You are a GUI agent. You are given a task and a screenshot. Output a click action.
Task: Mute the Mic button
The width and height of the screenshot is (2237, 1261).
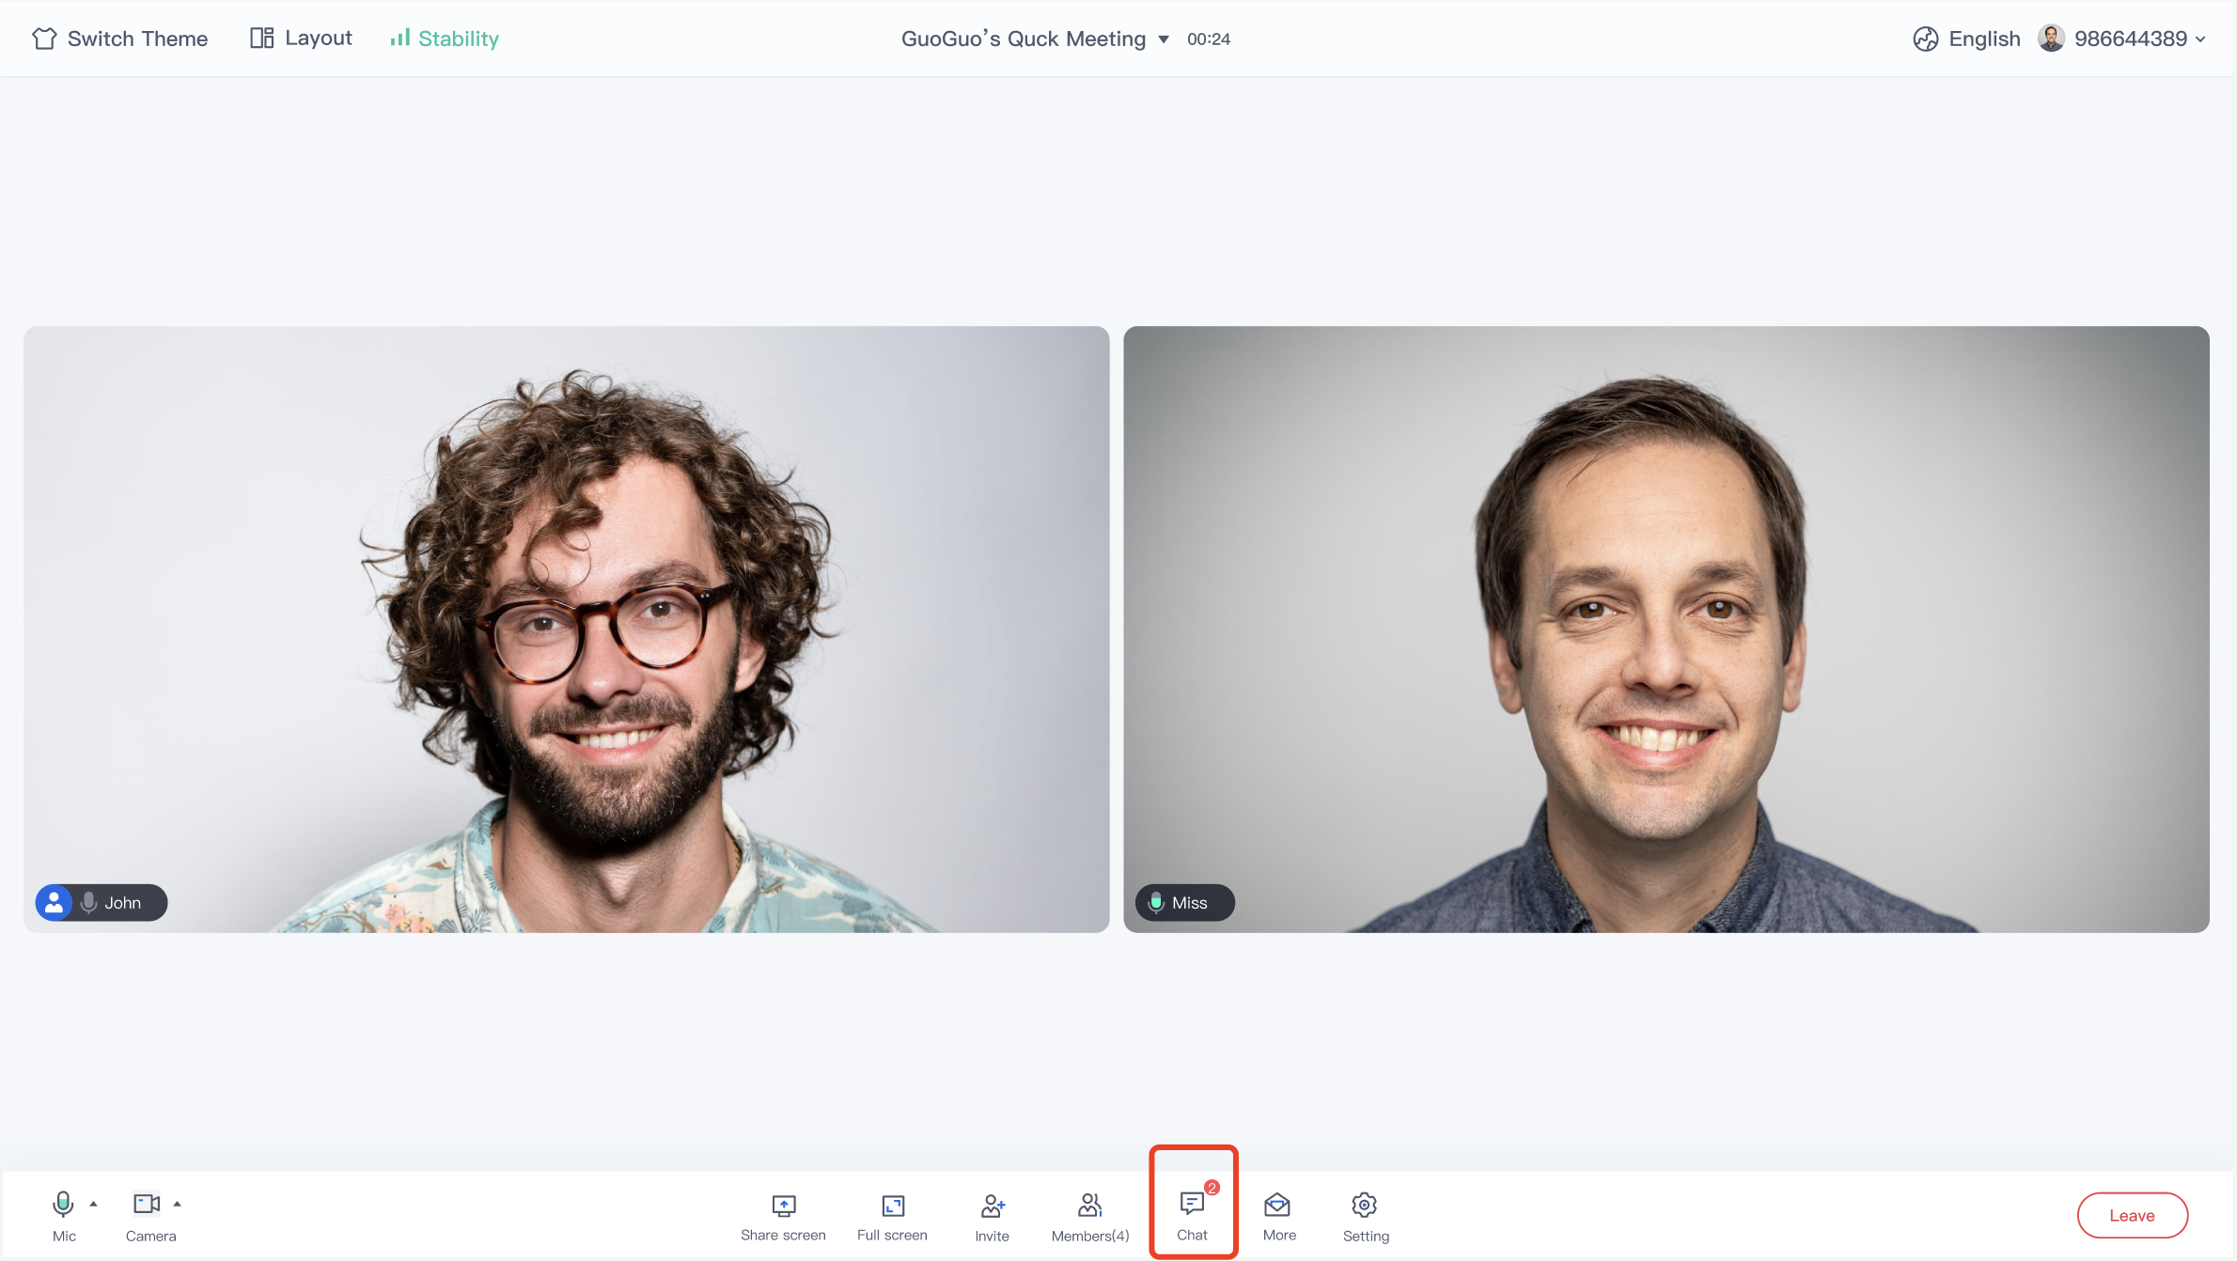pyautogui.click(x=63, y=1205)
